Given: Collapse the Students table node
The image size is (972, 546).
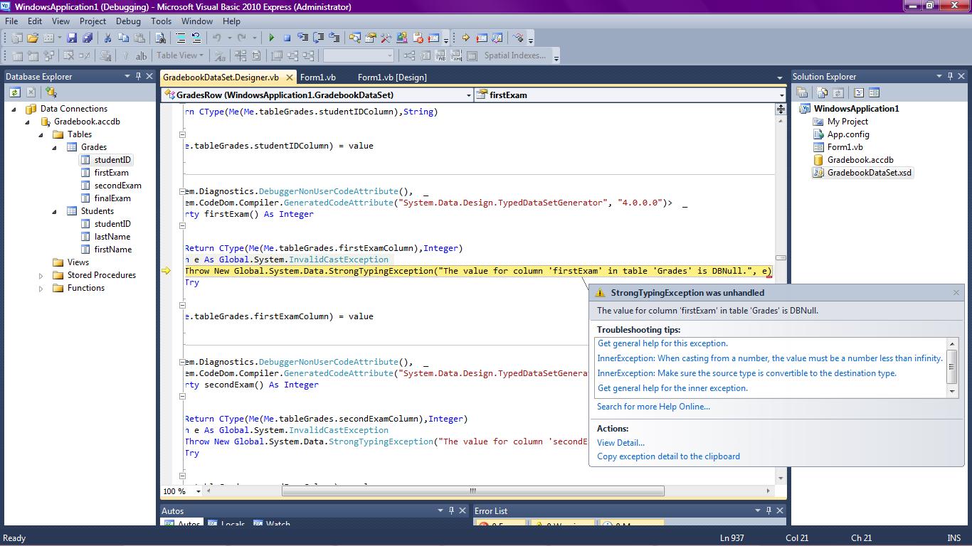Looking at the screenshot, I should pyautogui.click(x=54, y=211).
